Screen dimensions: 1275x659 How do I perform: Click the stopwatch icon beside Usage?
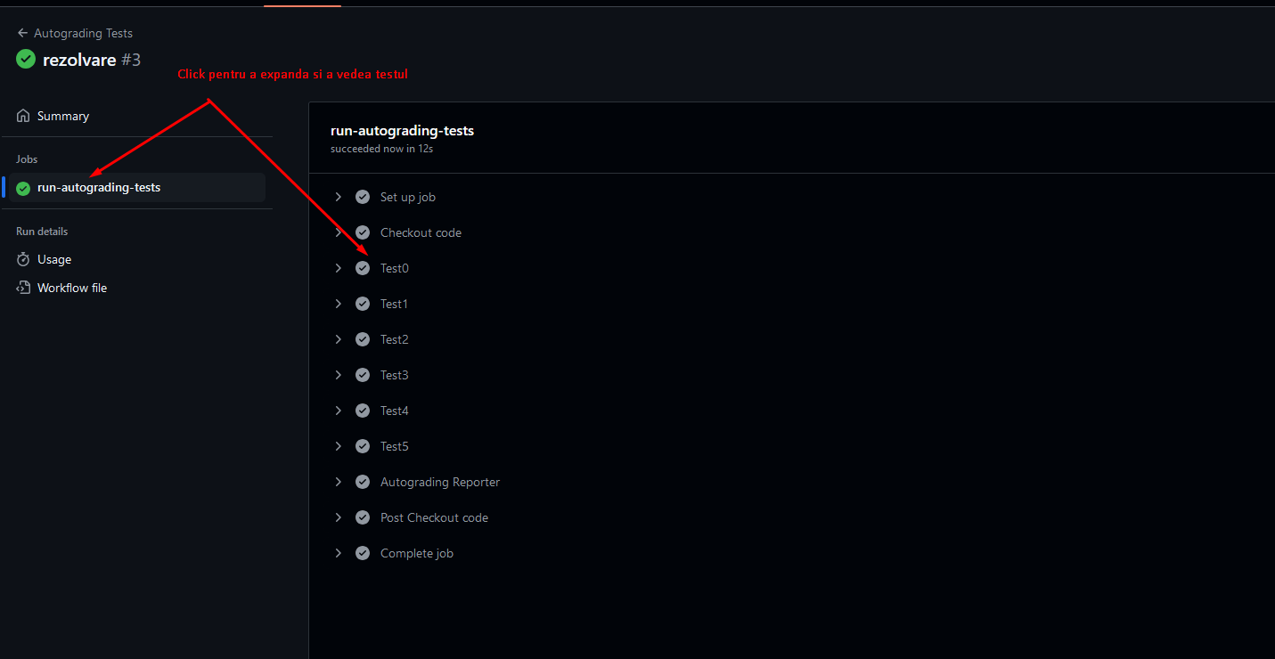23,260
